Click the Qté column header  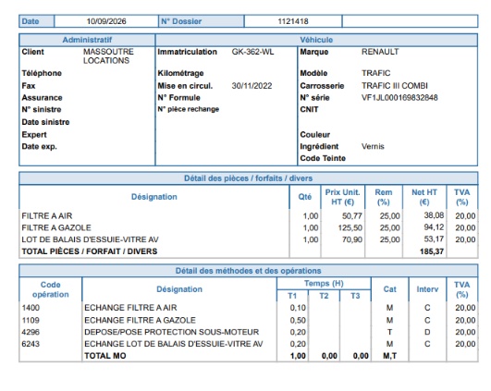pyautogui.click(x=305, y=197)
